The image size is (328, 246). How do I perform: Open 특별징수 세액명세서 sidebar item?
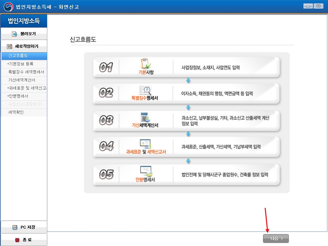click(x=24, y=72)
